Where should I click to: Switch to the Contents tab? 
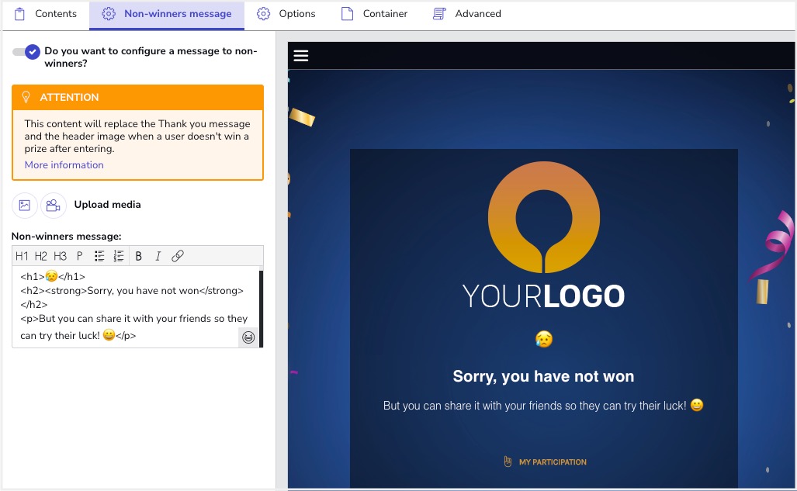(x=46, y=14)
